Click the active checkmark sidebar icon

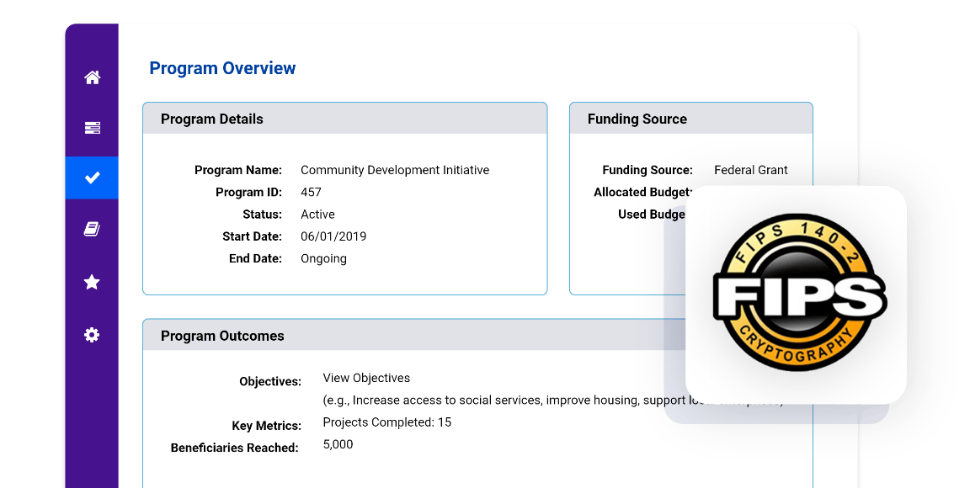click(92, 178)
